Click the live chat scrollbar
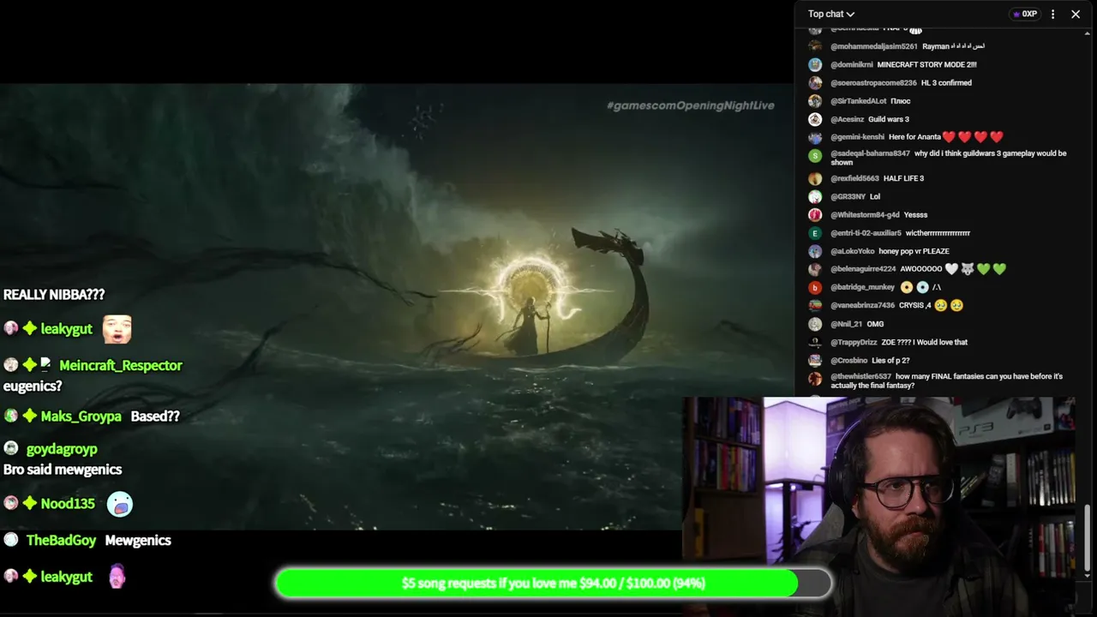1097x617 pixels. tap(1088, 538)
